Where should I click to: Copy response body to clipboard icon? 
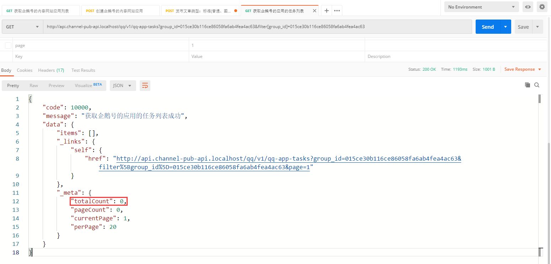[528, 85]
